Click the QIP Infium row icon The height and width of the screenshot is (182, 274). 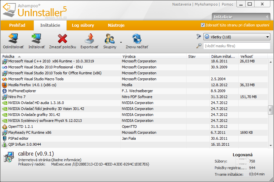click(x=5, y=145)
